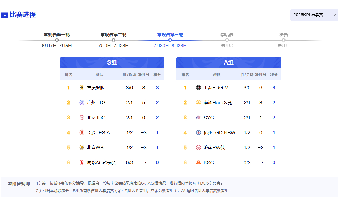
Task: Open the 2026KPL夏季赛 season dropdown
Action: point(314,15)
